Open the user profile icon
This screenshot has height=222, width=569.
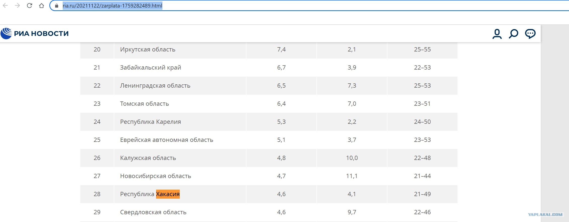point(497,34)
